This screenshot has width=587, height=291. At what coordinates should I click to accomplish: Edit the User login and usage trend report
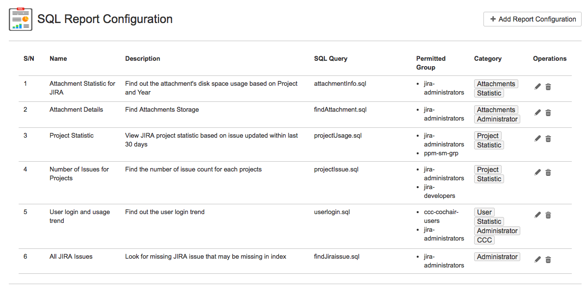tap(537, 215)
